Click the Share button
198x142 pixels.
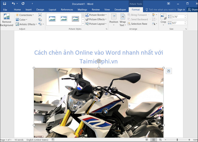[x=193, y=10]
